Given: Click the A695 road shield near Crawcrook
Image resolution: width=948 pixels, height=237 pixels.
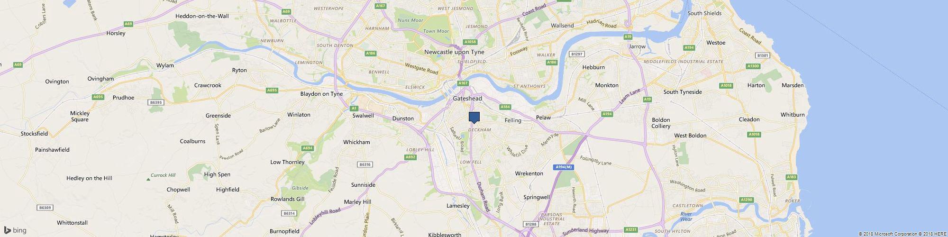Looking at the screenshot, I should click(272, 90).
